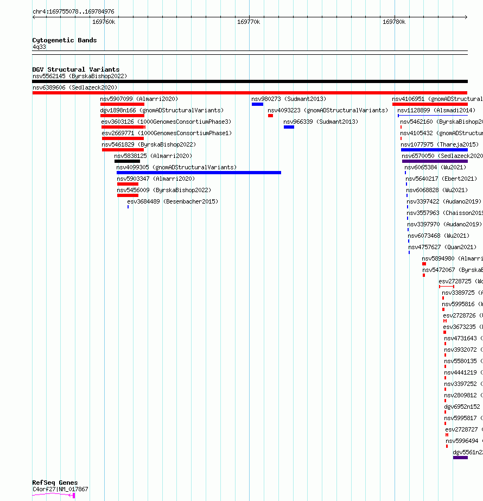The height and width of the screenshot is (501, 483).
Task: Select nsv5472067 variant label
Action: pos(453,270)
